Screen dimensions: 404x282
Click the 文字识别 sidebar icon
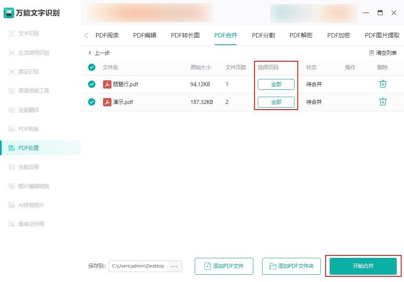(12, 34)
